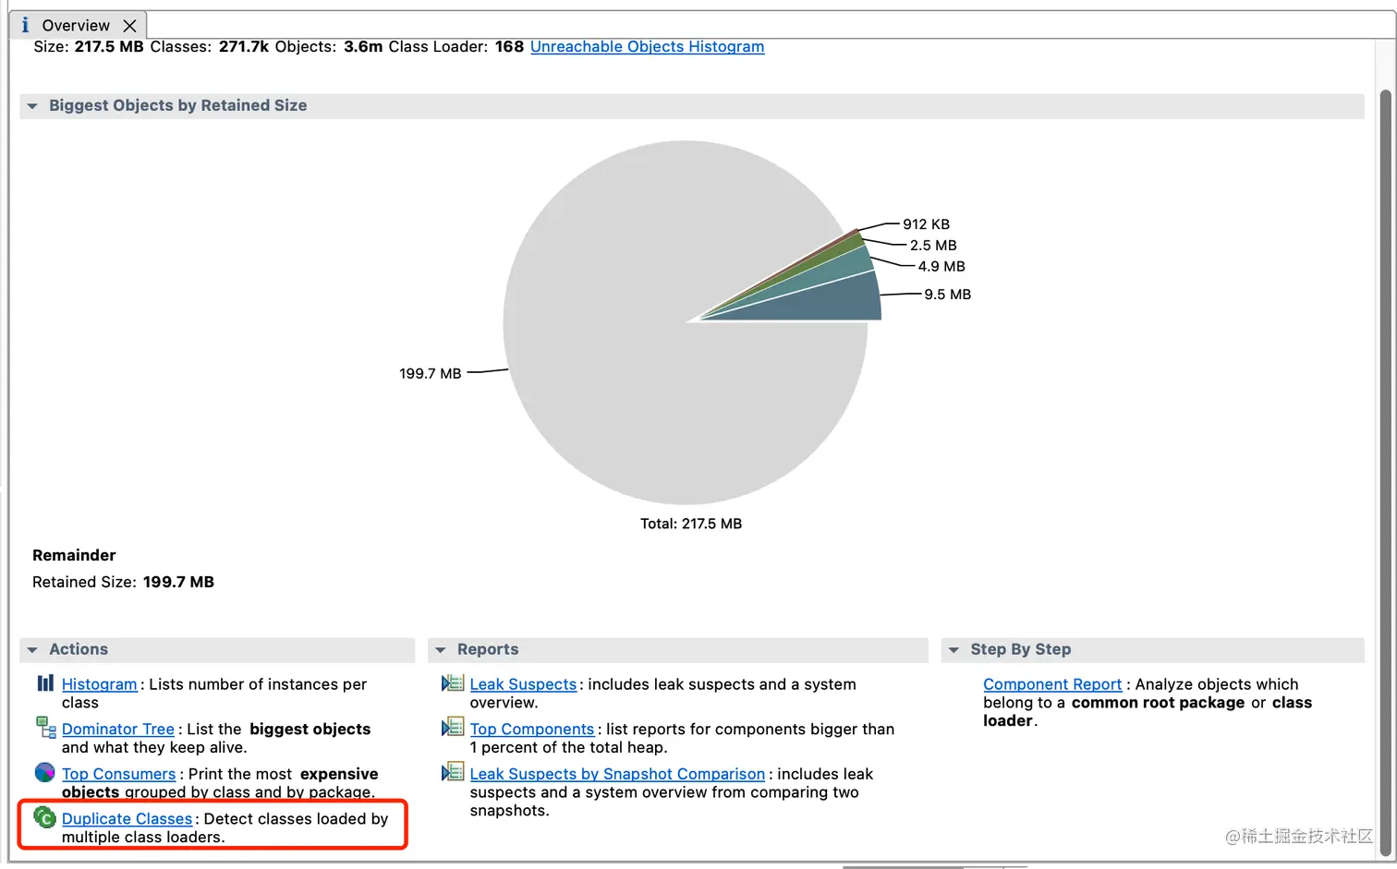Click the info icon on Overview tab
The height and width of the screenshot is (869, 1397).
[x=25, y=25]
